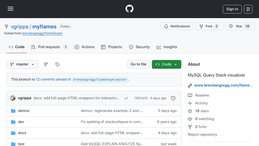Screen dimensions: 259x146
Task: Open www.brendangregg.com/flame website link
Action: (x=223, y=85)
